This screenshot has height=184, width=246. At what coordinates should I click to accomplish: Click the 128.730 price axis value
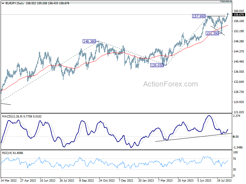[x=239, y=92]
